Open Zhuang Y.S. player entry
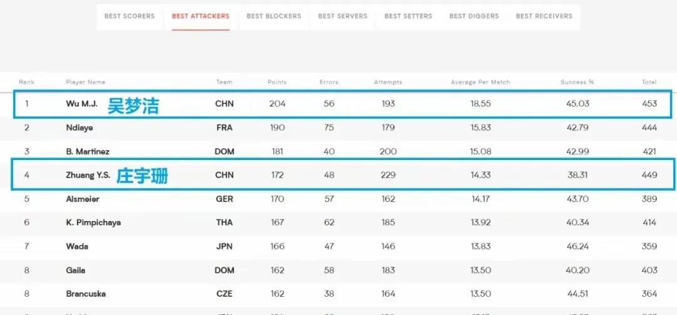This screenshot has height=315, width=677. (x=88, y=175)
